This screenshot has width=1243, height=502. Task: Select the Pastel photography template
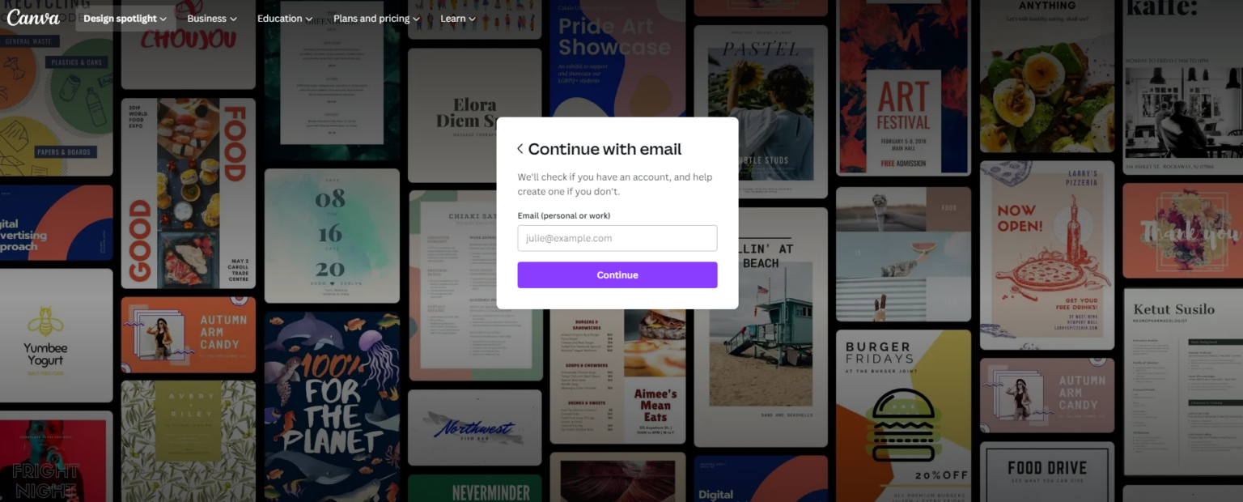[x=761, y=97]
